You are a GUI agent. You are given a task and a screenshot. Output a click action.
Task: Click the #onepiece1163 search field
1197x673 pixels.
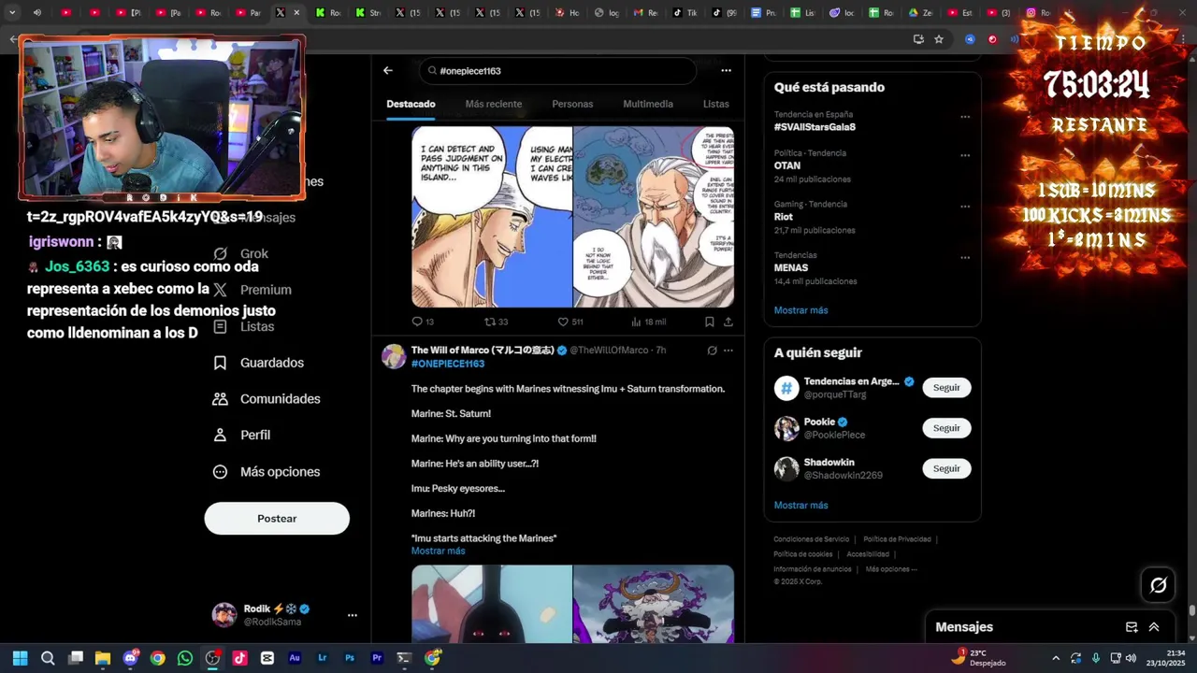click(557, 71)
